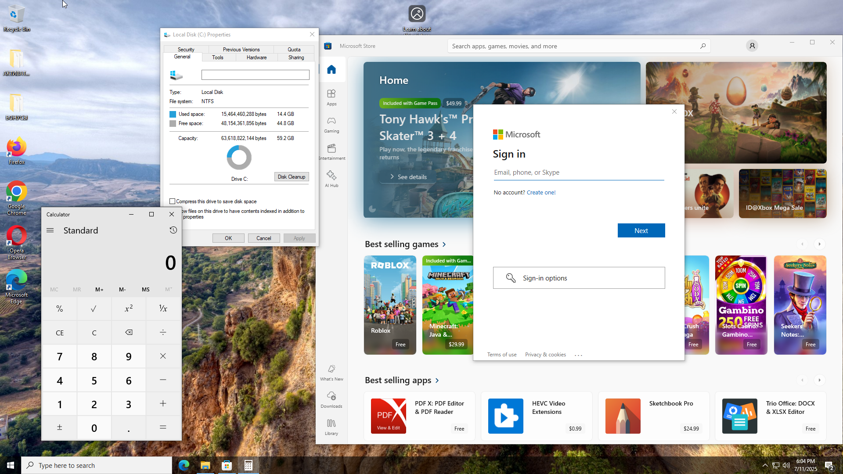
Task: Open AI Hub in Store sidebar
Action: 331,179
